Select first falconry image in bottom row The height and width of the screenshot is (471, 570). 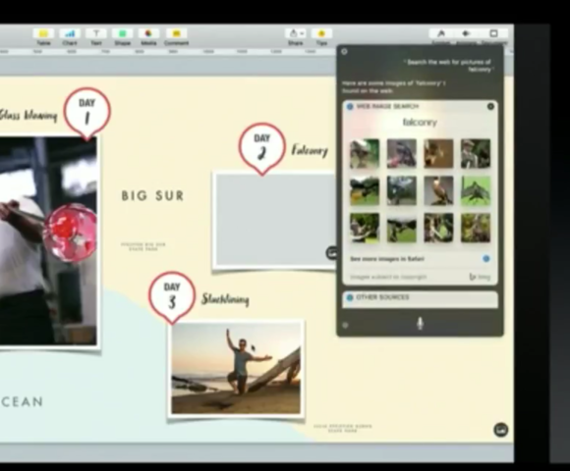(365, 228)
